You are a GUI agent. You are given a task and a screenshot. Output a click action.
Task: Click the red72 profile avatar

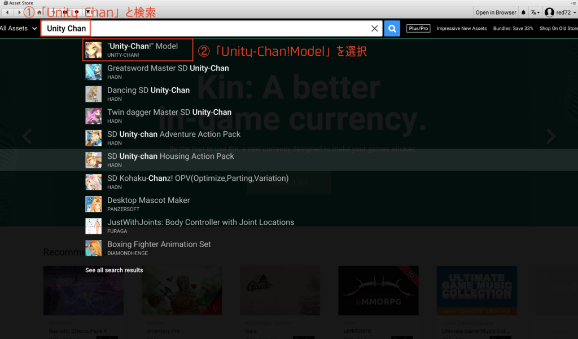(x=549, y=12)
